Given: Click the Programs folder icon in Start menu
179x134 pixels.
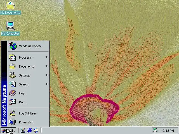Looking at the screenshot, I should tap(12, 57).
